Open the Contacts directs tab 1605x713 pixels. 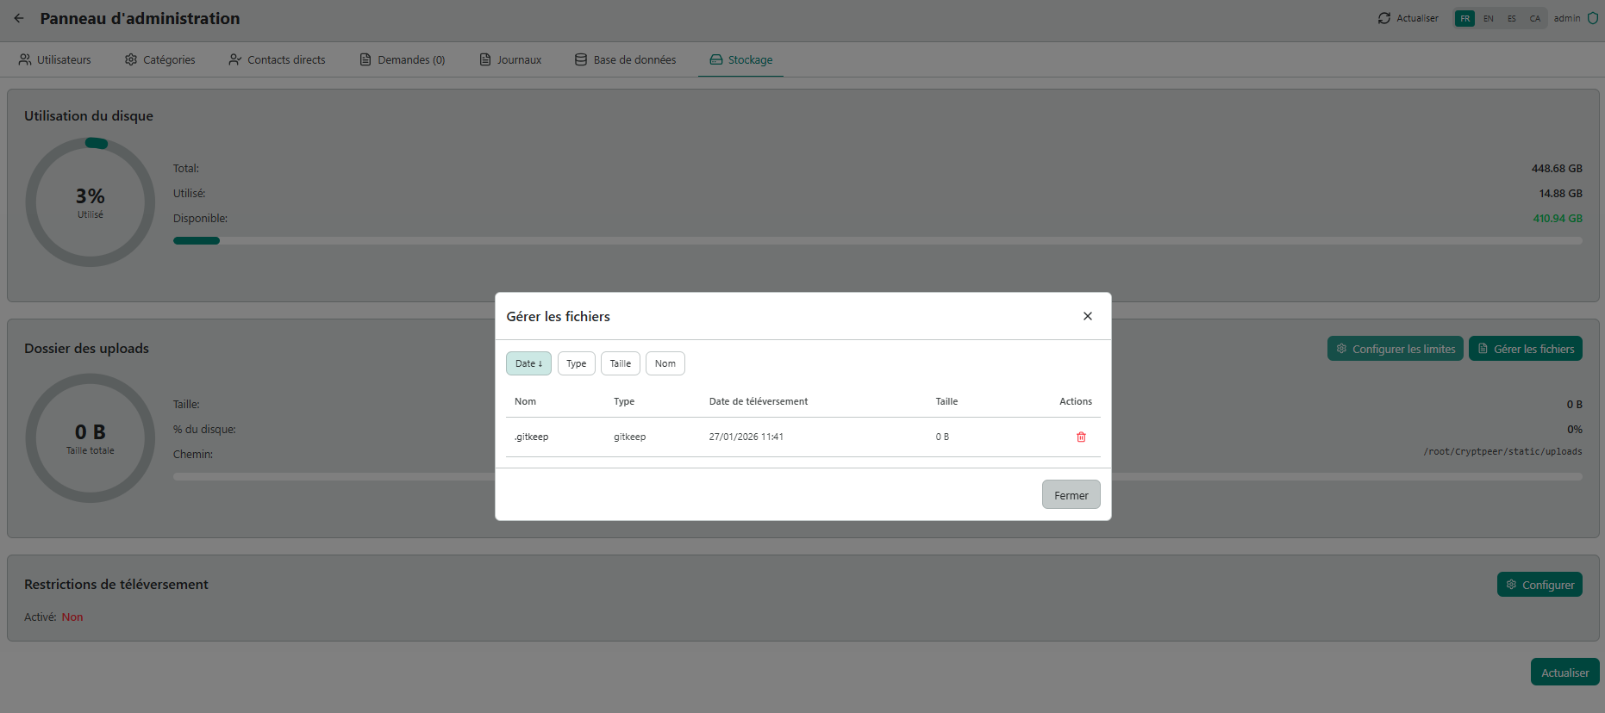point(277,60)
